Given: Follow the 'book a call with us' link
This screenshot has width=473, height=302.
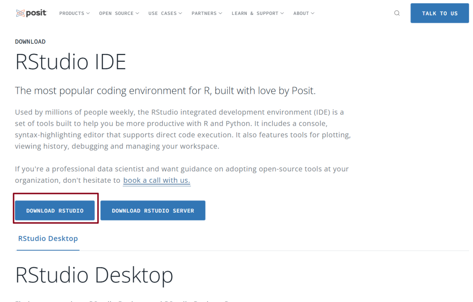Looking at the screenshot, I should pos(156,180).
